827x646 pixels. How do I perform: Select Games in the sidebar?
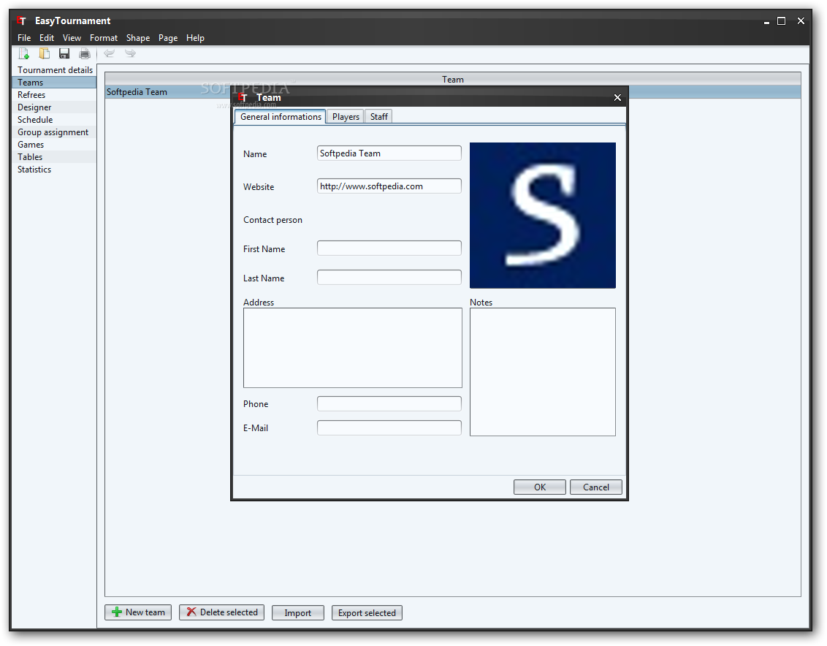coord(54,145)
